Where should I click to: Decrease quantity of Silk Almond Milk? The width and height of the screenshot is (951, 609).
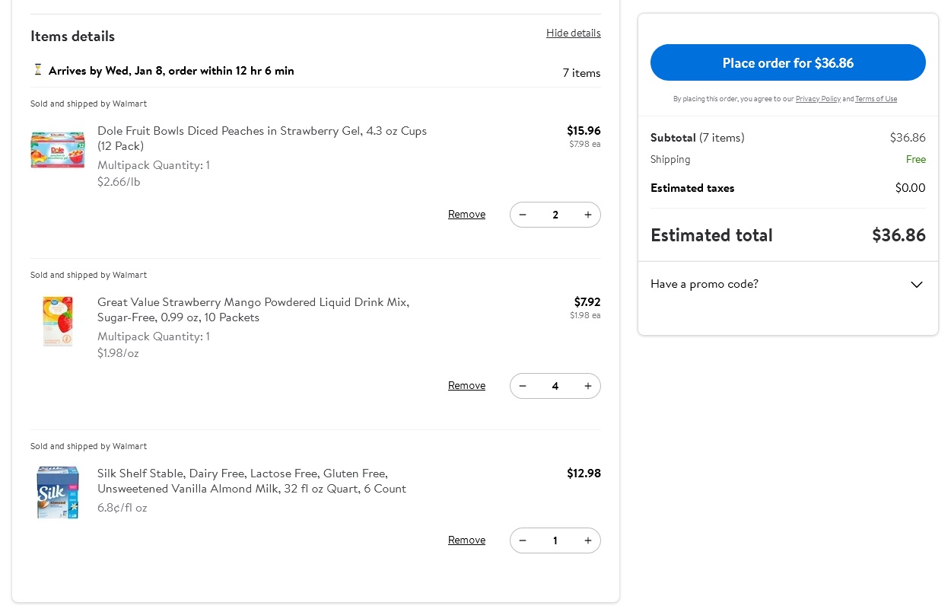pos(523,540)
